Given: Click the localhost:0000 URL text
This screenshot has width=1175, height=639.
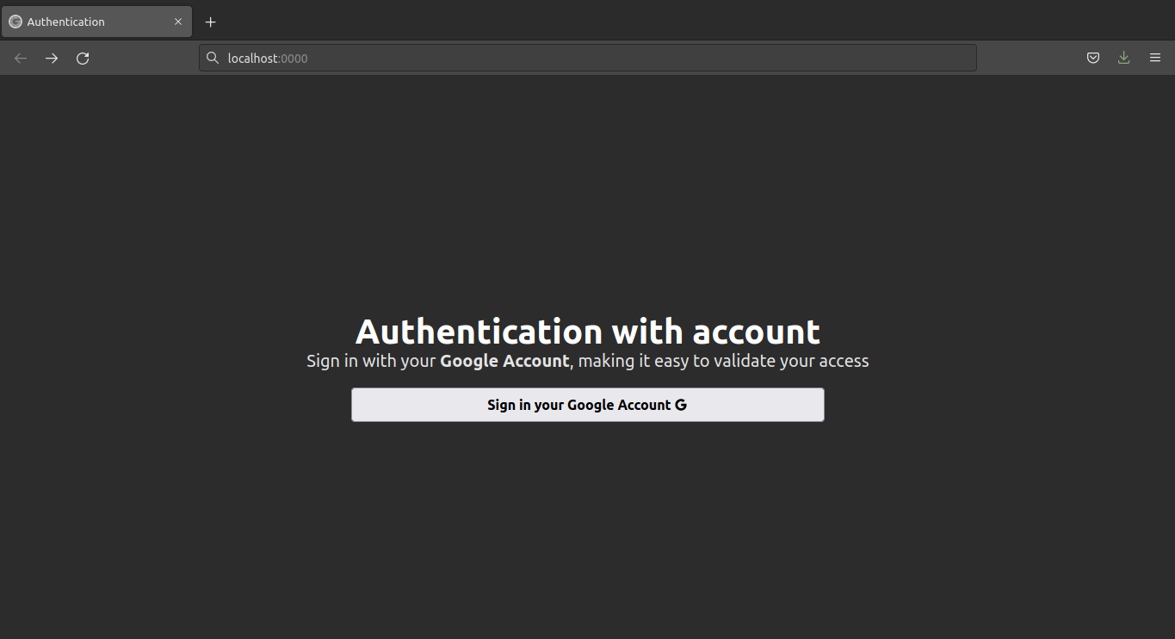Looking at the screenshot, I should click(x=267, y=58).
